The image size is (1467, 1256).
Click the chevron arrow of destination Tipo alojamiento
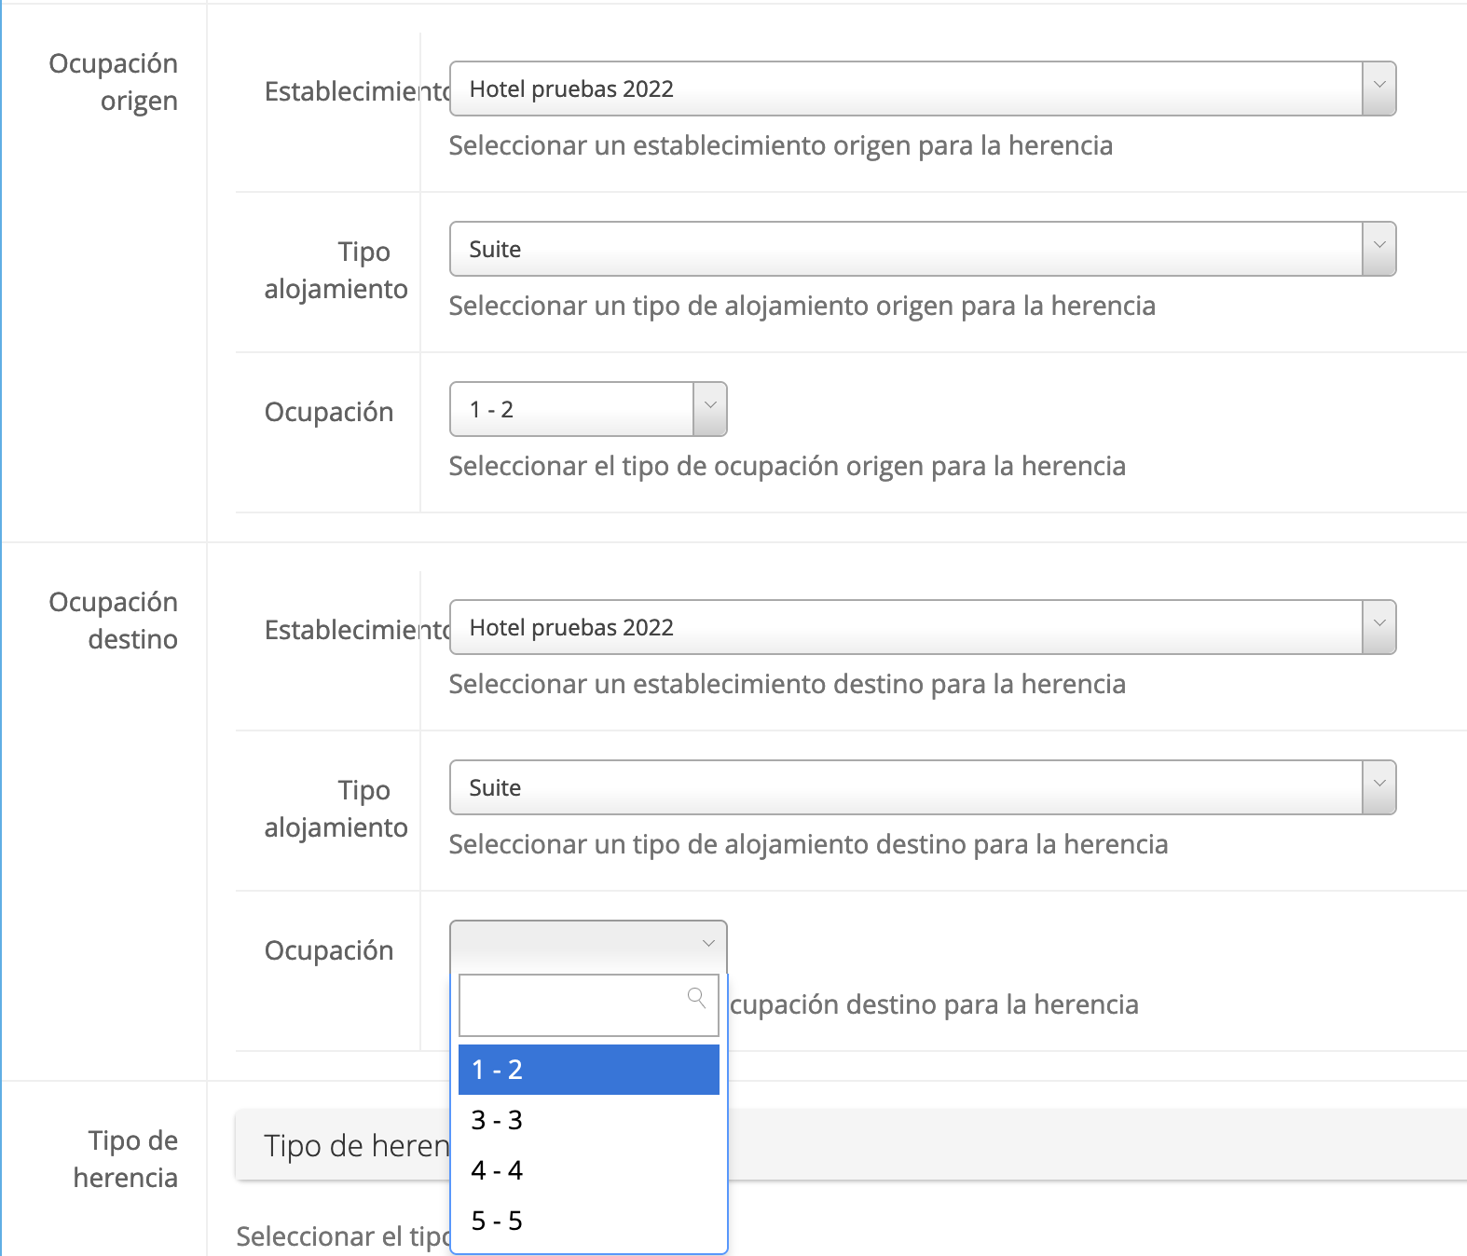1379,785
